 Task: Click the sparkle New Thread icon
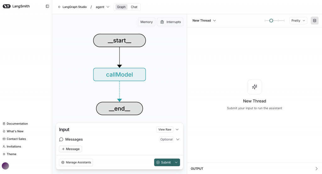pyautogui.click(x=254, y=87)
